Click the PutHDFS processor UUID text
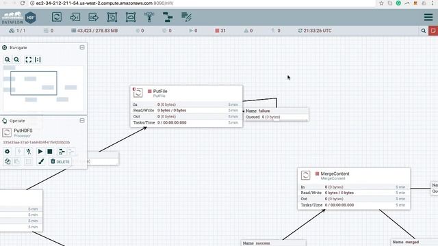This screenshot has width=438, height=246. point(36,142)
